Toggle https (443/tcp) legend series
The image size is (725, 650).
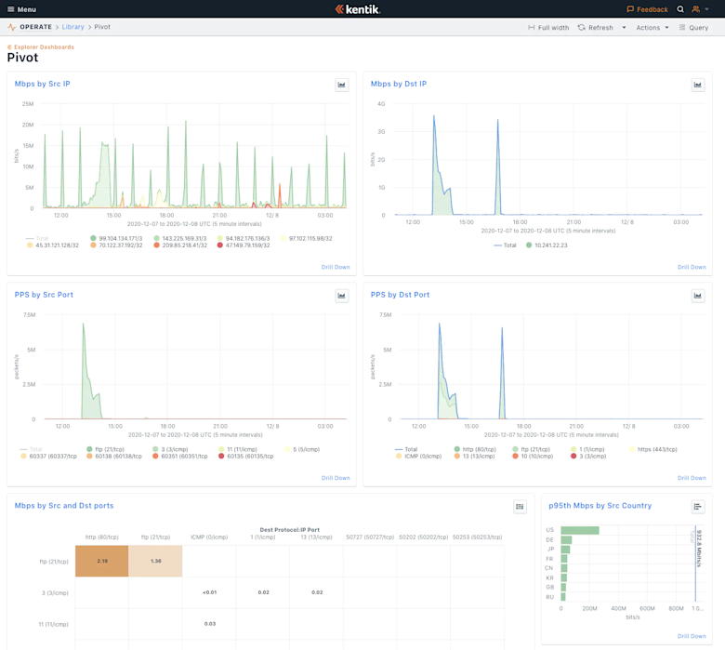(x=652, y=449)
